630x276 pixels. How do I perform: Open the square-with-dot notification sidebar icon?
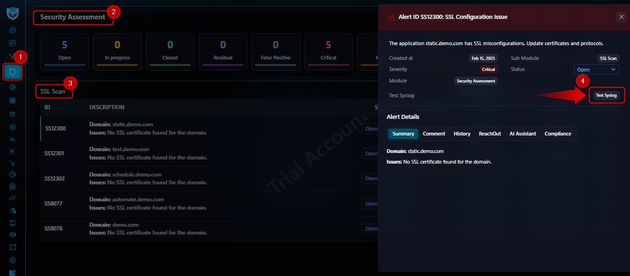(13, 247)
